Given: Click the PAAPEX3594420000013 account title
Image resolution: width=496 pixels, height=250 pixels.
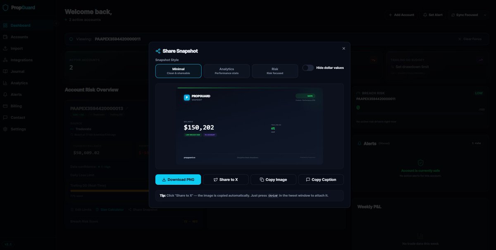Looking at the screenshot, I should pyautogui.click(x=97, y=108).
